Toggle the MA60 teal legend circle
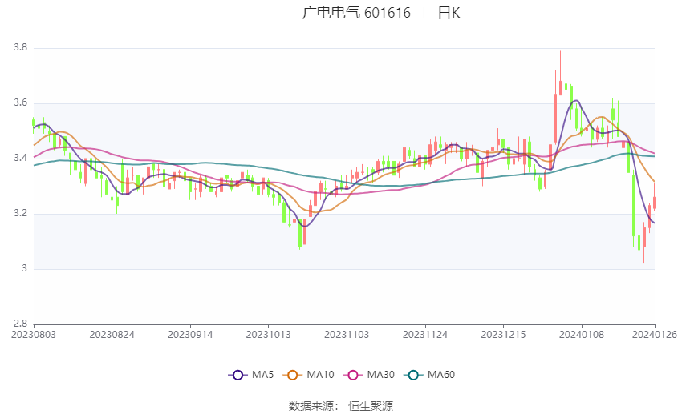Viewport: 682px width, 414px height. coord(413,375)
